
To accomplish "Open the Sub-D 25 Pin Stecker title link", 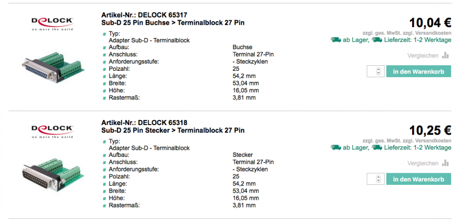I will coord(172,130).
